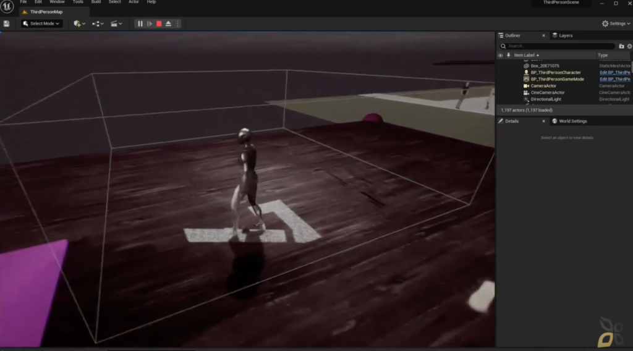
Task: Open the Cinematics clapperboard dropdown
Action: (x=116, y=24)
